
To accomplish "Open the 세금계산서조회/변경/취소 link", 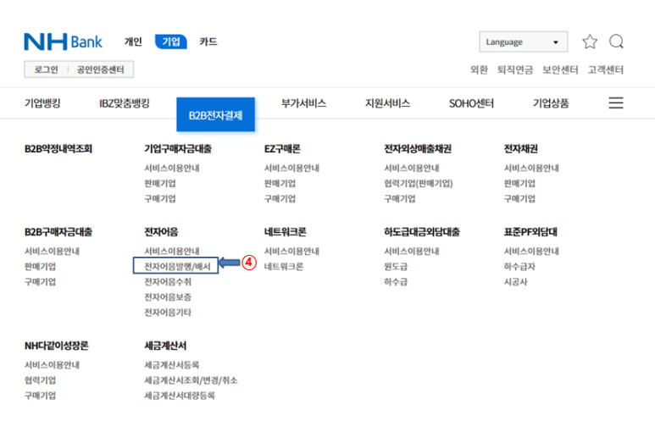I will [x=191, y=380].
